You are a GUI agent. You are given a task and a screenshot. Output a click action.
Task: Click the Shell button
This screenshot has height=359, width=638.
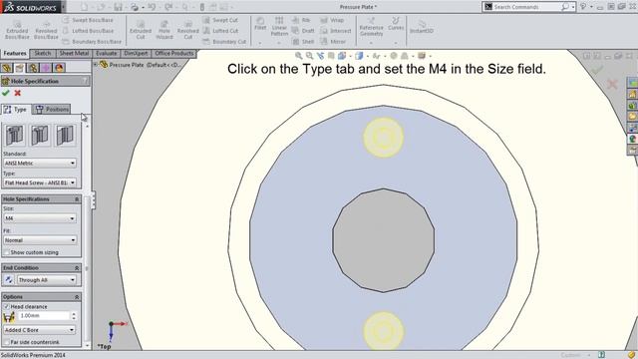(x=303, y=42)
